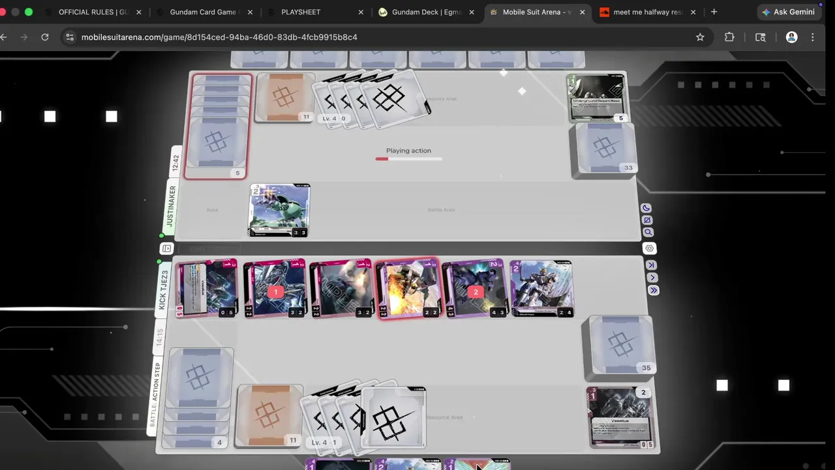Open the opponent's Underground Desert Base card

(x=597, y=98)
